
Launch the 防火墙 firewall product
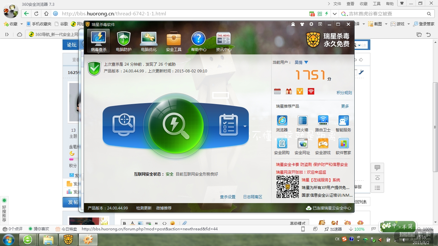(x=302, y=124)
